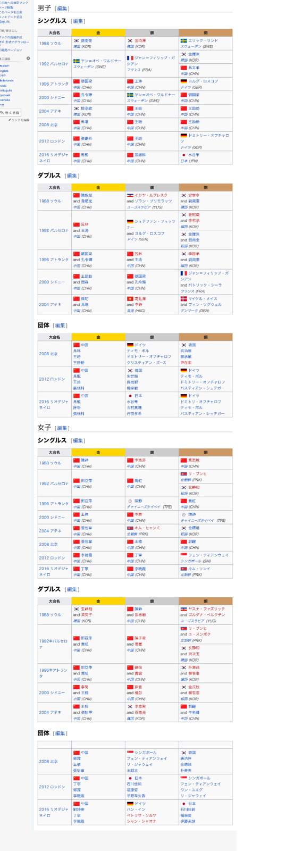
Task: Edit the men's シングルス section
Action: (79, 21)
